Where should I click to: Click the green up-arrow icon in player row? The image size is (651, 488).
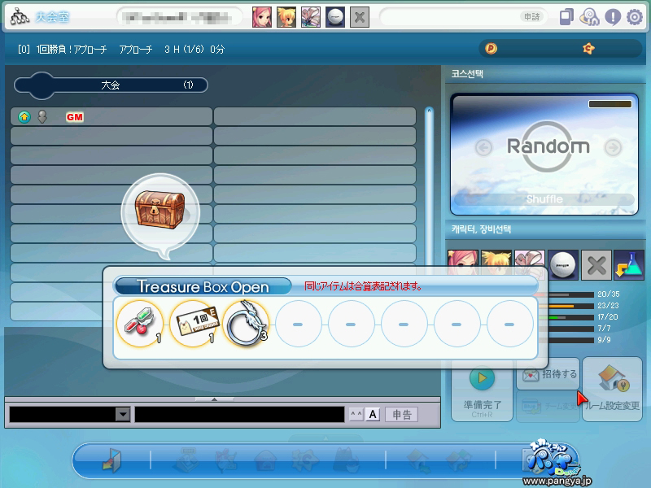click(24, 117)
